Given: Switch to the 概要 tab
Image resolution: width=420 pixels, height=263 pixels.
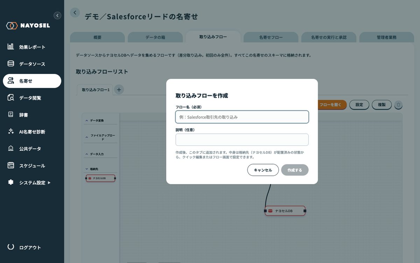Looking at the screenshot, I should pyautogui.click(x=98, y=37).
